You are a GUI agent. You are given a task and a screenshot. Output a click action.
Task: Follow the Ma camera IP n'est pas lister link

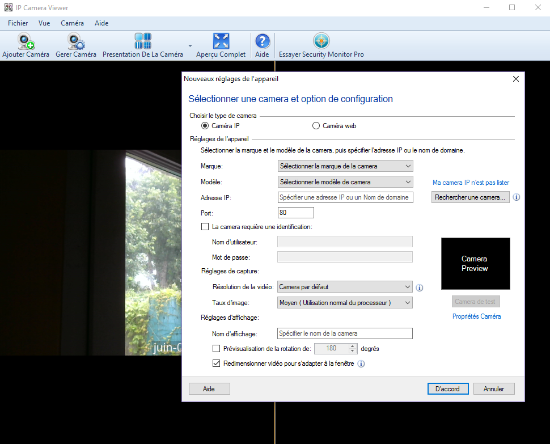471,183
